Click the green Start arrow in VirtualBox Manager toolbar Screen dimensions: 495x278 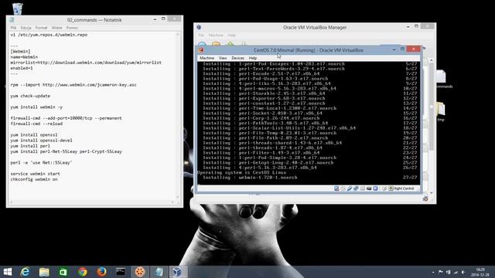click(x=230, y=44)
